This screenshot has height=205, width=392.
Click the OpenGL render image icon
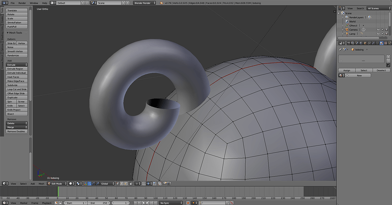pyautogui.click(x=165, y=183)
